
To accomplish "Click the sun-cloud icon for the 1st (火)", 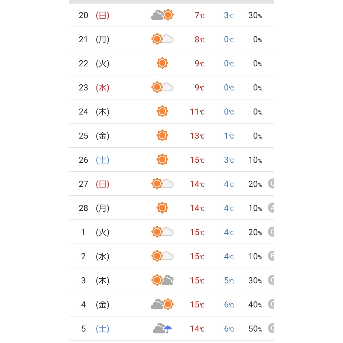I will (x=162, y=232).
